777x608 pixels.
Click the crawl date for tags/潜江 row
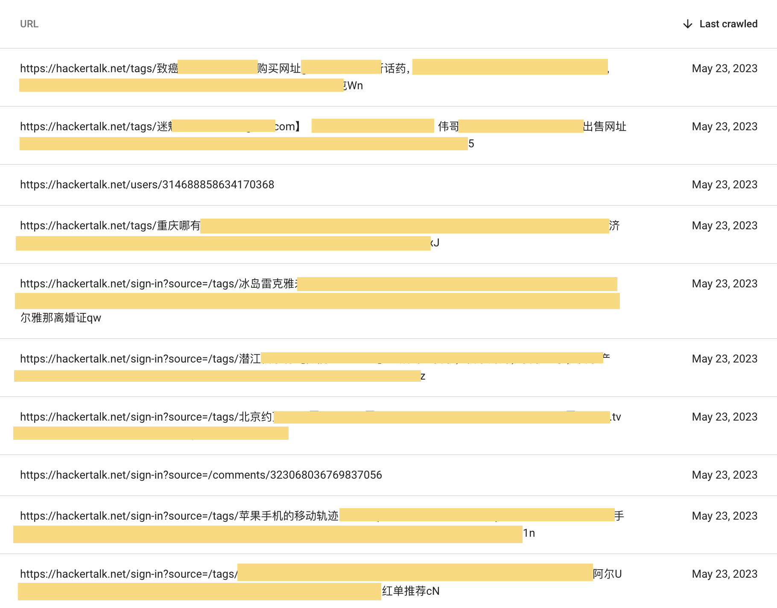[724, 359]
